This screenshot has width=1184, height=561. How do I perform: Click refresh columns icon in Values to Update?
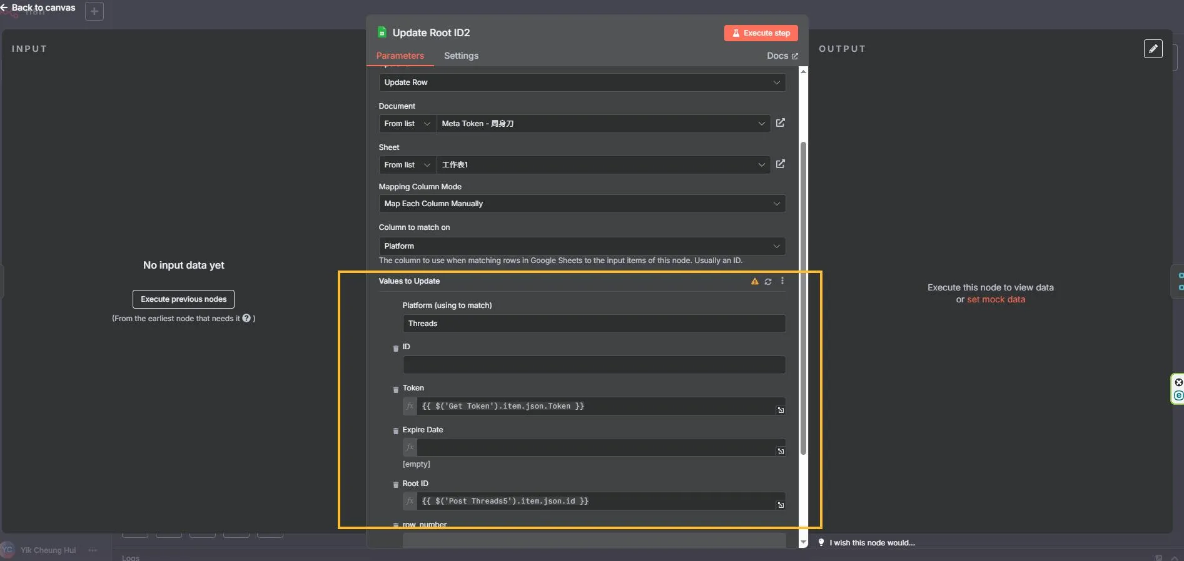pyautogui.click(x=768, y=282)
